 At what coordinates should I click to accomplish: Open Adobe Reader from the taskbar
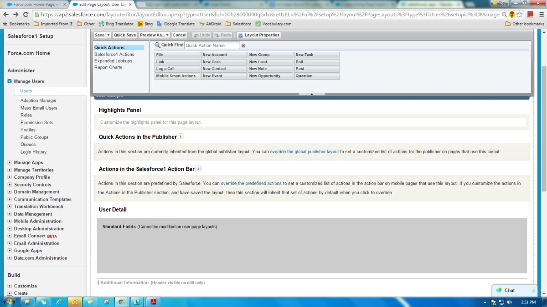(153, 301)
